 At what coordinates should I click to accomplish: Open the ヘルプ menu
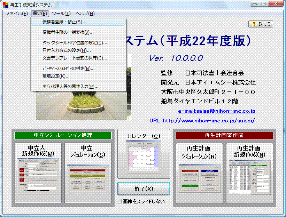coord(85,14)
